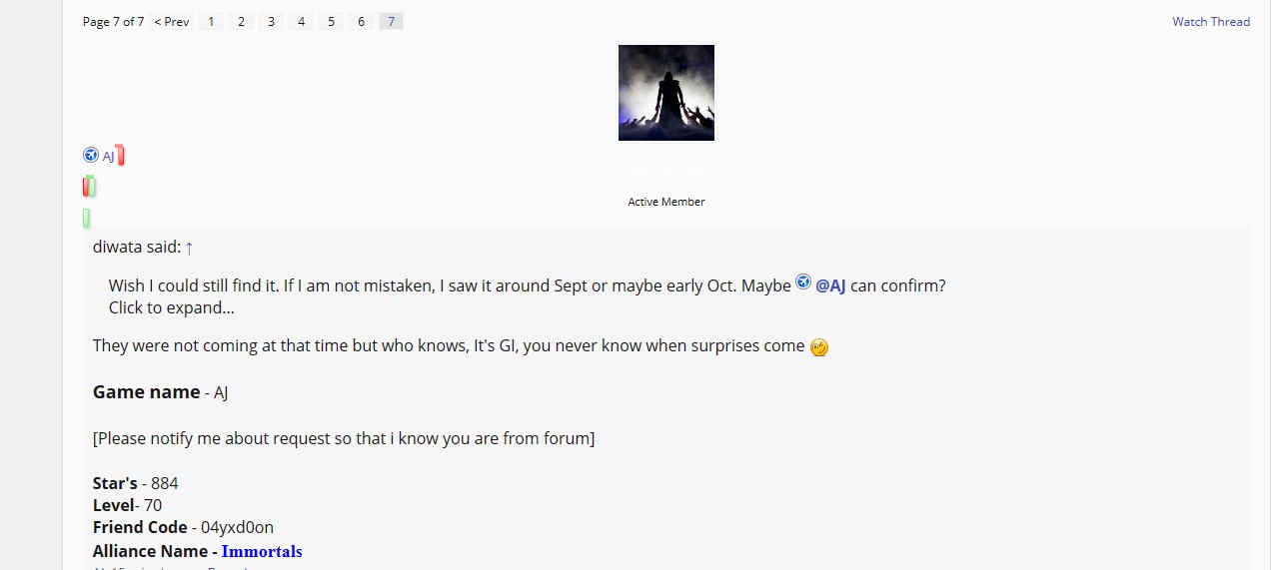Click the red and green badge pair under AJ

89,187
